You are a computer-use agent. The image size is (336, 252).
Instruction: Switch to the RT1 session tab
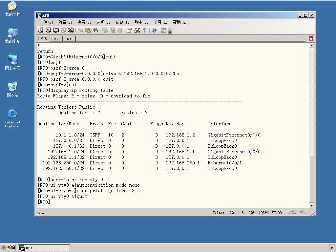(x=56, y=39)
